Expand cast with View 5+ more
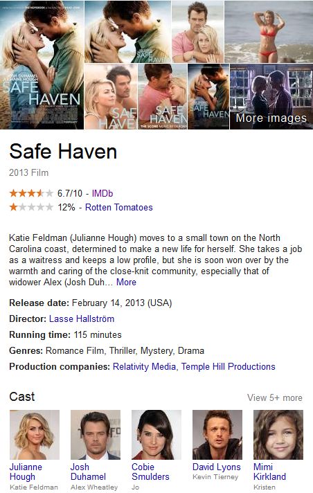Viewport: 313px width, 493px height. pyautogui.click(x=275, y=397)
